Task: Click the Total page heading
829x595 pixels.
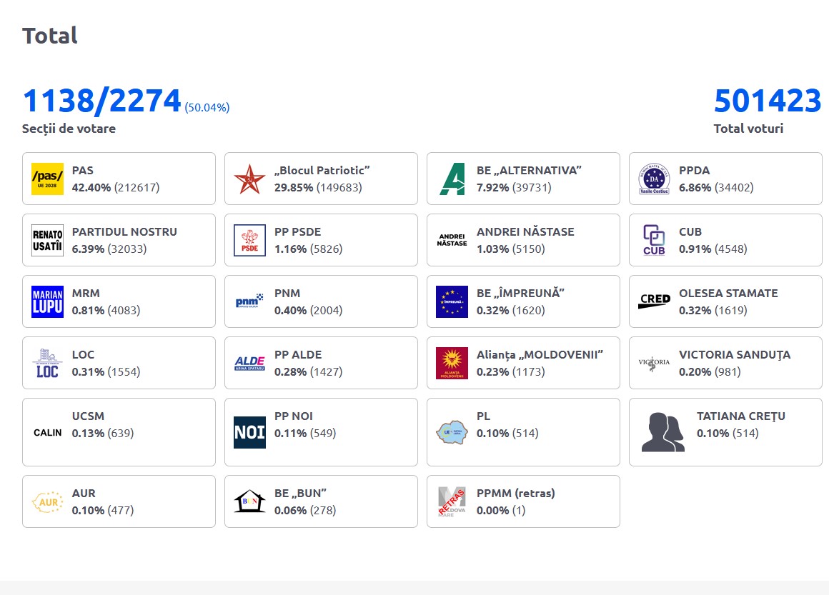Action: coord(50,36)
